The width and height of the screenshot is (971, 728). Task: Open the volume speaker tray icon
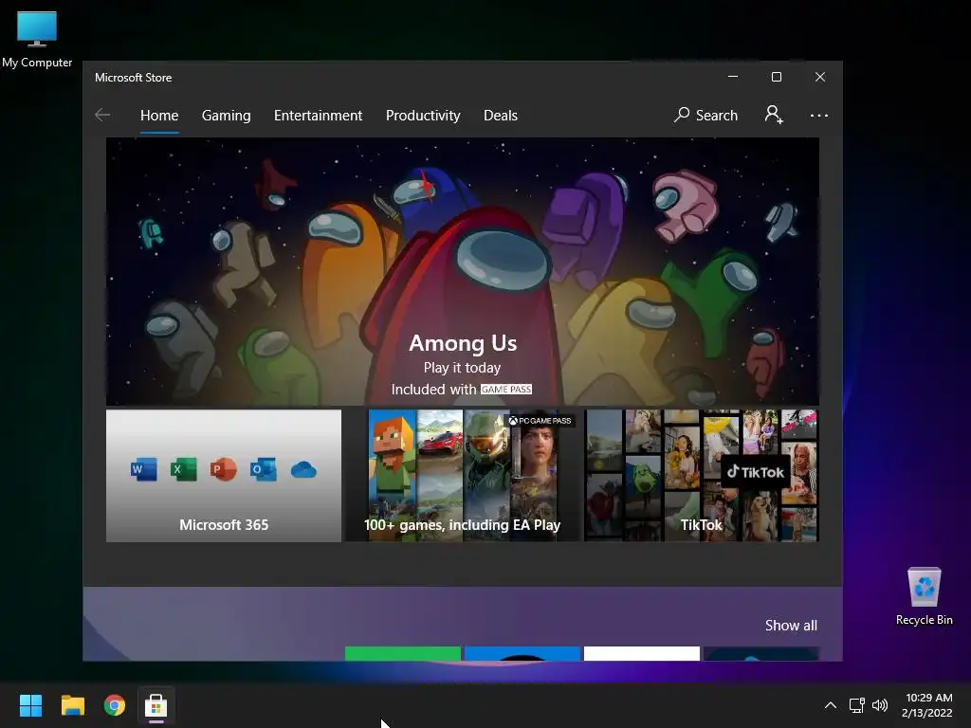880,705
